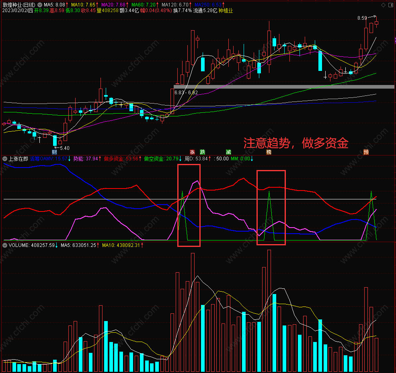
Task: Click the change 幅0.04(0.48%)
Action: tap(156, 10)
